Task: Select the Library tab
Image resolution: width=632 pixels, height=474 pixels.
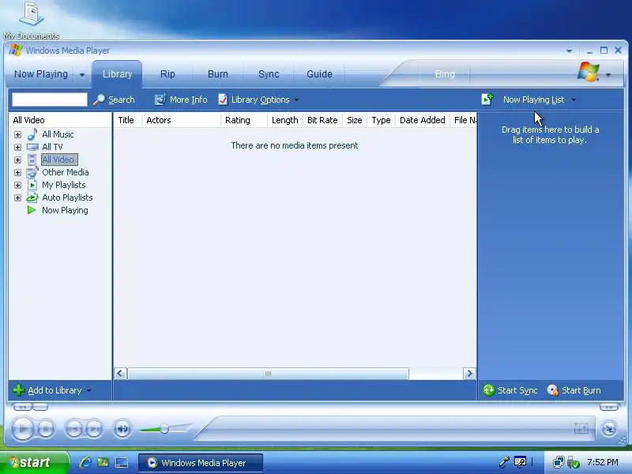Action: coord(117,74)
